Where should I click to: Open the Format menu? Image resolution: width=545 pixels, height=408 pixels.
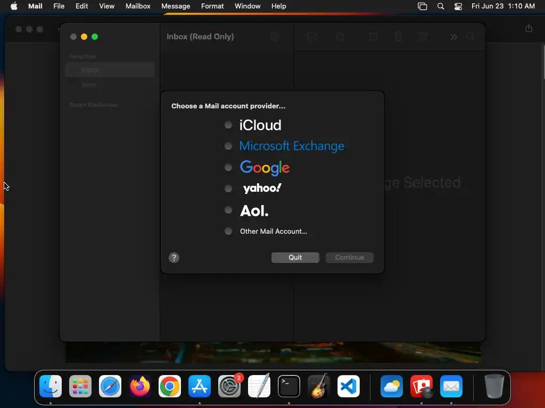tap(212, 6)
